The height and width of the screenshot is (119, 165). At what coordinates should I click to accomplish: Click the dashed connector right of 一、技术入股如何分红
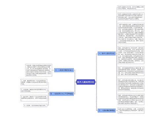point(116,54)
